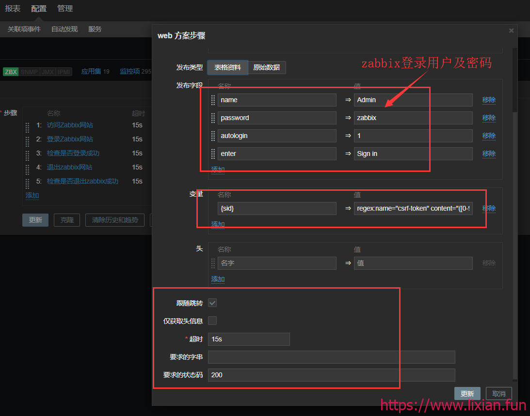Go to 关联项事件 submenu
530x416 pixels.
tap(24, 29)
